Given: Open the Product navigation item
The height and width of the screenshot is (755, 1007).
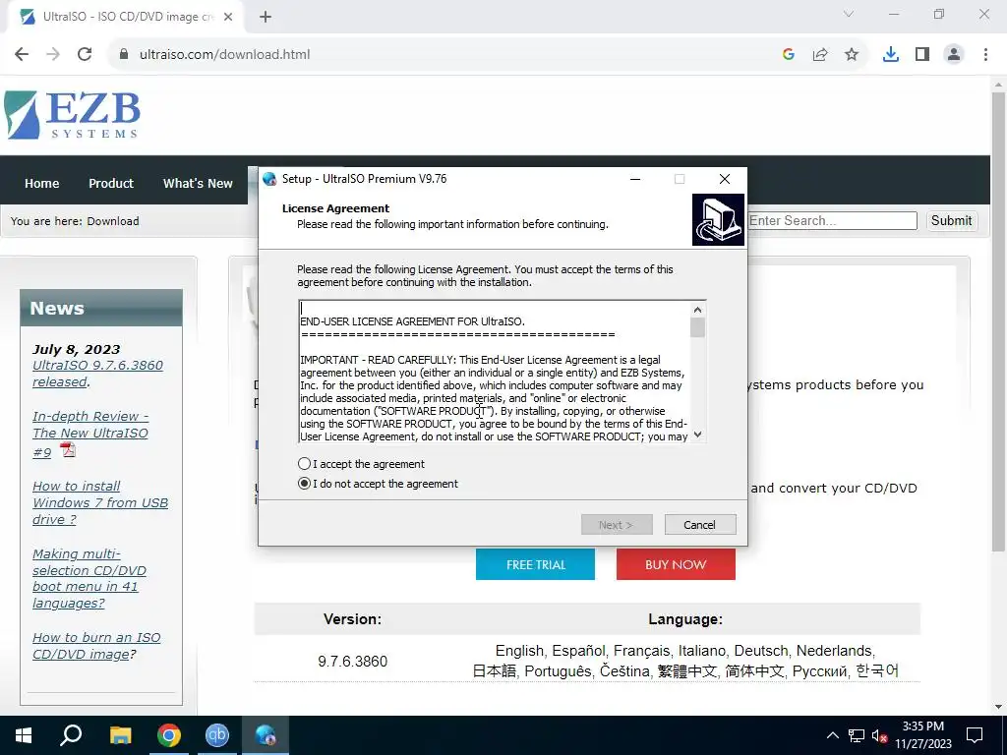Looking at the screenshot, I should tap(111, 183).
